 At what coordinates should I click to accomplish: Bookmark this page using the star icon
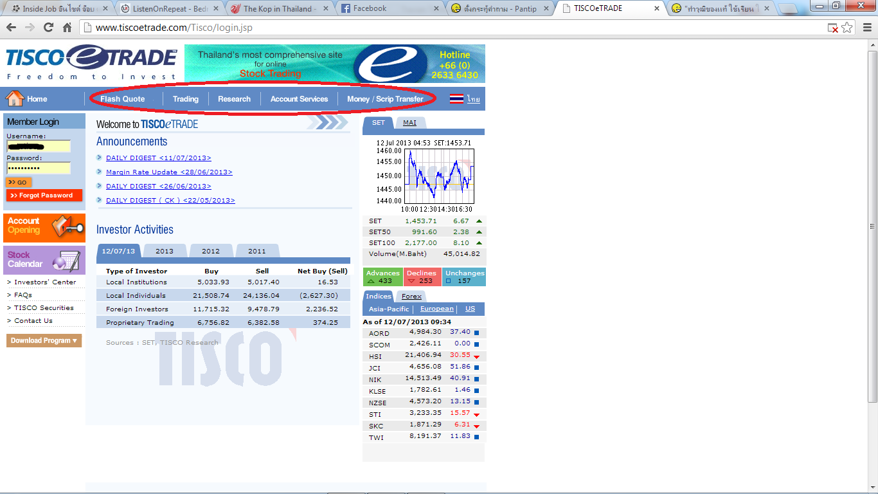847,28
